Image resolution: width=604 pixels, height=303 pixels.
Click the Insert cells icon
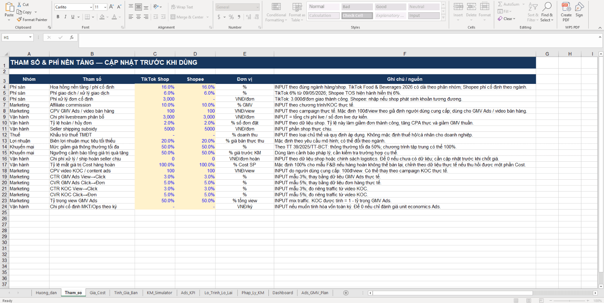458,7
